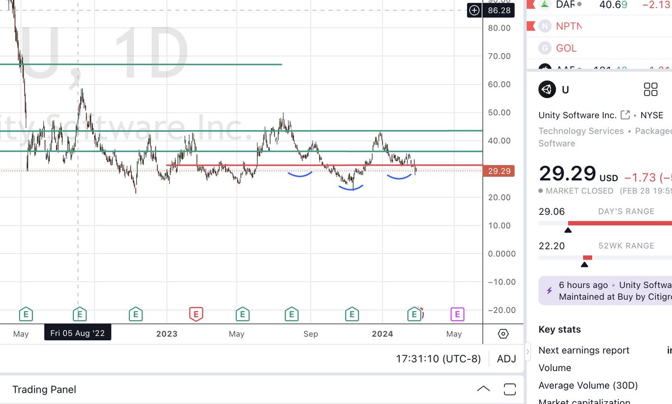672x404 pixels.
Task: Click the Average Volume (30D) row
Action: [x=605, y=386]
